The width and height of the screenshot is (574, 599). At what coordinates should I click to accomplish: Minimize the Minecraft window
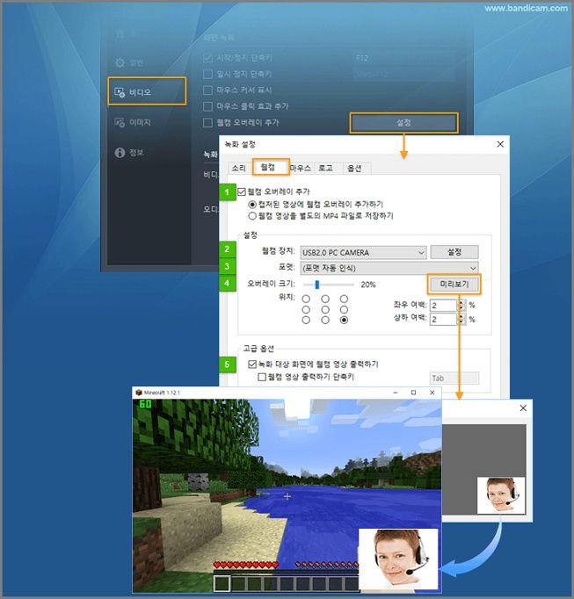396,393
